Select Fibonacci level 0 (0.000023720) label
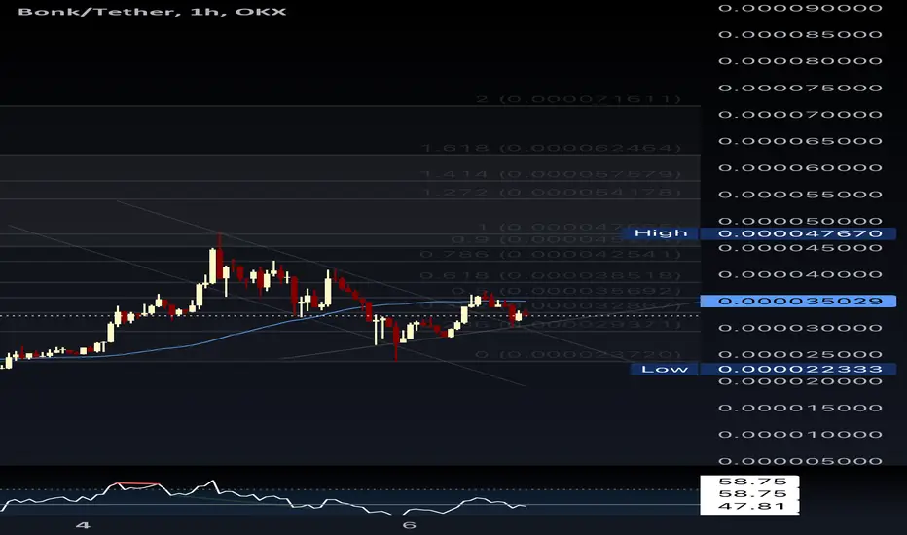The height and width of the screenshot is (535, 907). coord(578,354)
